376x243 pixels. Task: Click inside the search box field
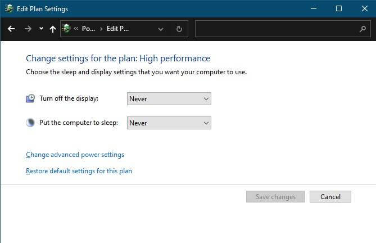click(x=275, y=29)
